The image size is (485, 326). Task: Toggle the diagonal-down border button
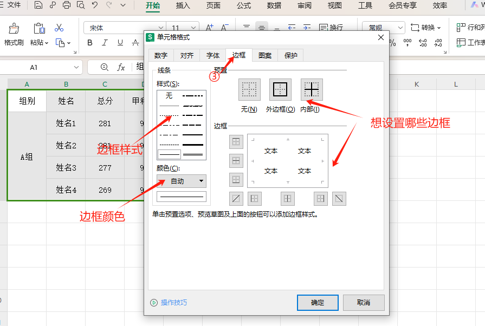(339, 198)
